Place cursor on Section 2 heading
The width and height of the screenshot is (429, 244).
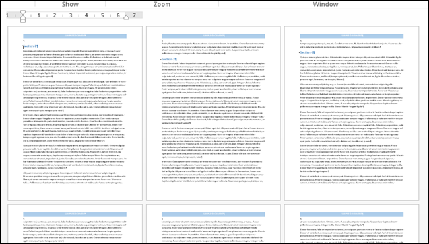(x=169, y=59)
